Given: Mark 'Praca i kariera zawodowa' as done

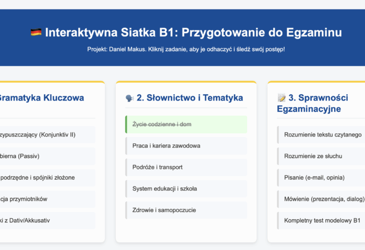Looking at the screenshot, I should (x=186, y=146).
